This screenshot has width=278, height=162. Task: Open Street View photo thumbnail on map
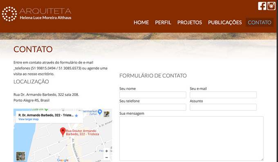[x=107, y=114]
